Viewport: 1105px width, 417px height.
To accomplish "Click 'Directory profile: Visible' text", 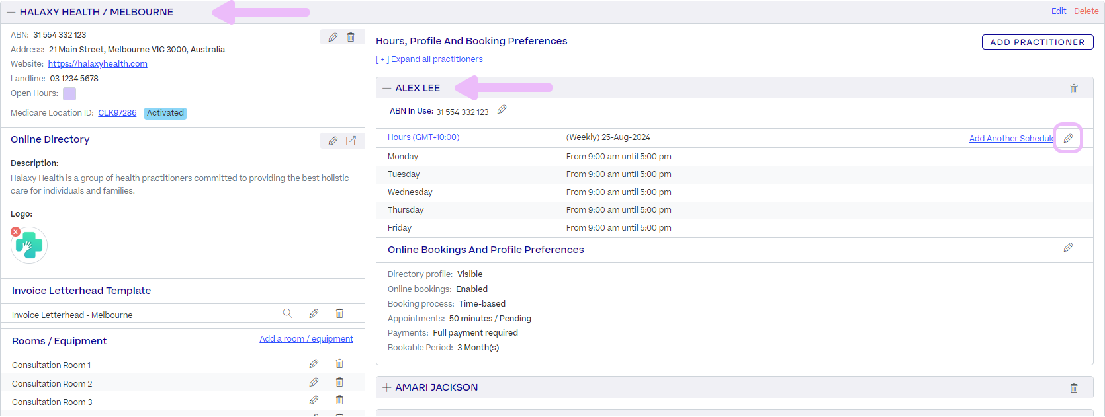I will (435, 274).
